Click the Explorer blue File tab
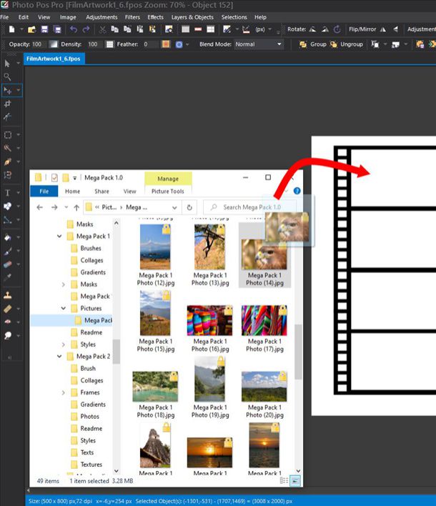Viewport: 436px width, 506px height. [x=44, y=192]
